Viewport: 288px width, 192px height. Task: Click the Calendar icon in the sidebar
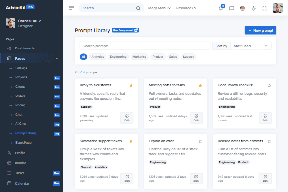(9, 183)
